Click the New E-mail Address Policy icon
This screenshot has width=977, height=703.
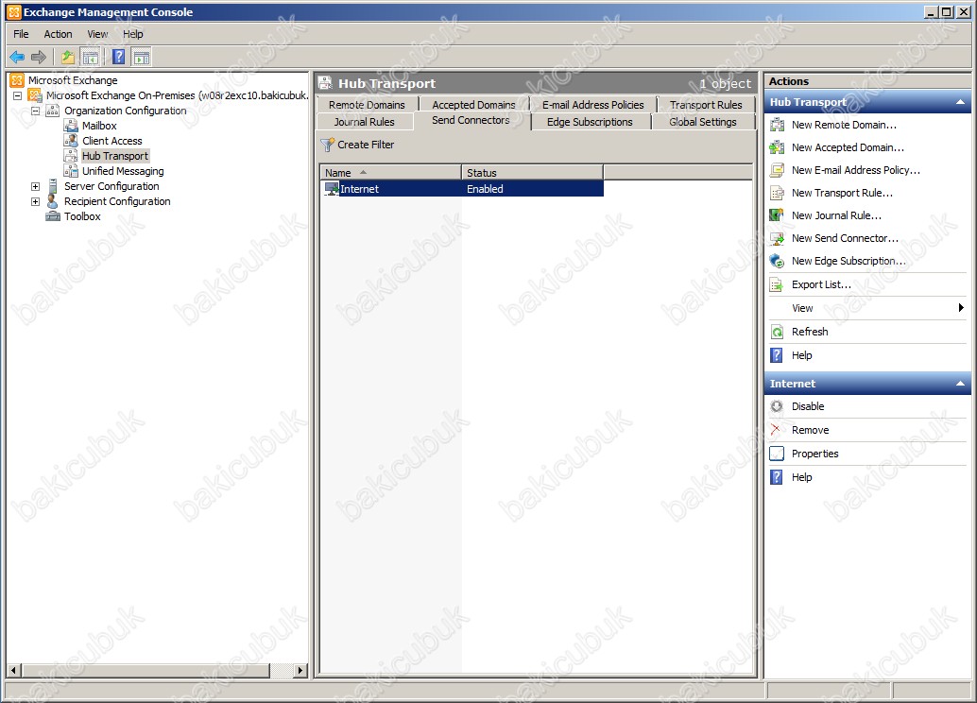pyautogui.click(x=777, y=170)
